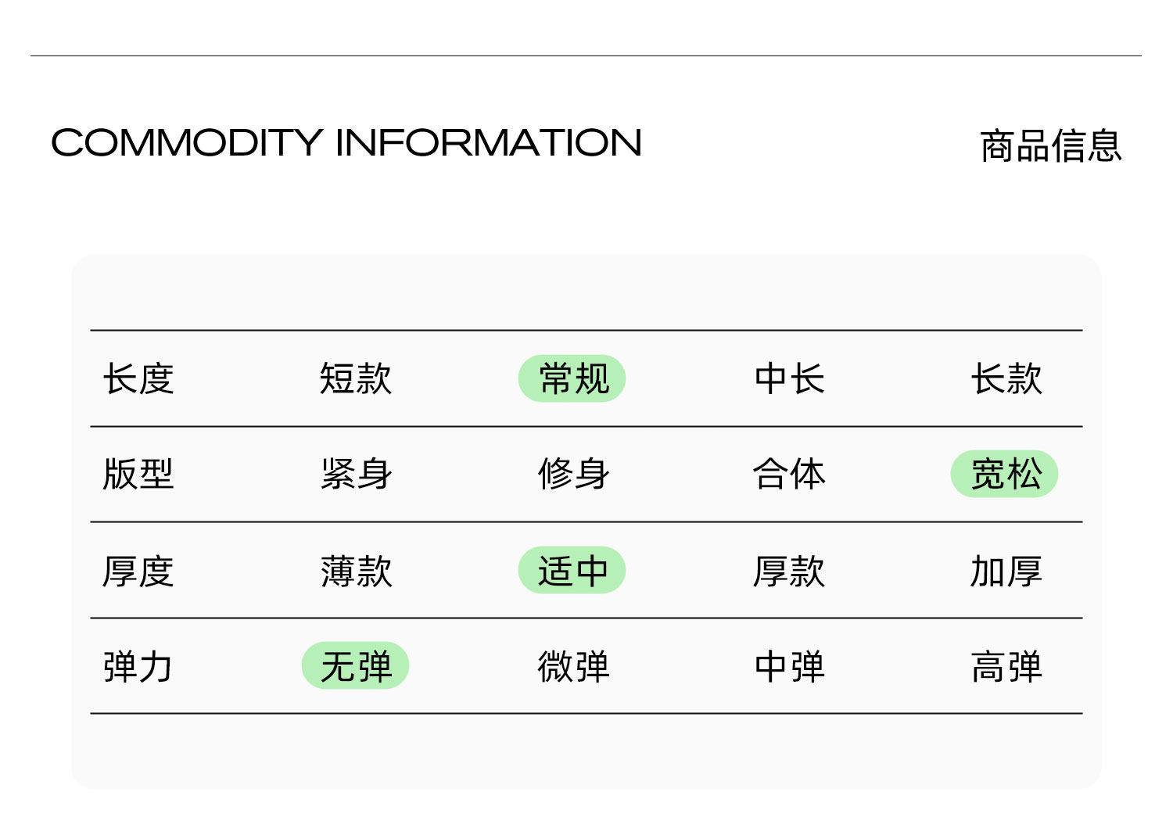Screen dimensions: 1173x835
Task: Click the 版型 row label
Action: click(138, 475)
